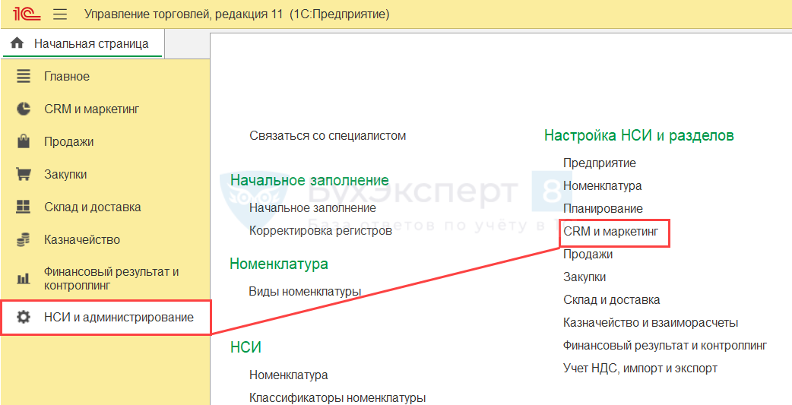Open Предприятие settings link
The height and width of the screenshot is (405, 792).
tap(600, 163)
